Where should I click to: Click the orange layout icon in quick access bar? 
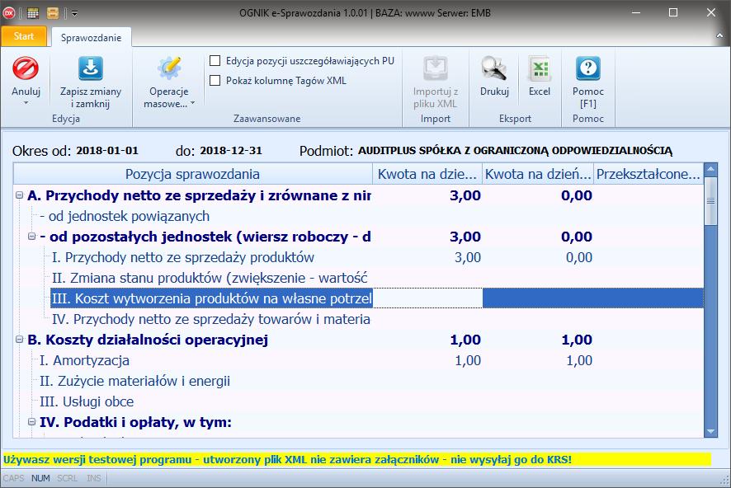[53, 13]
